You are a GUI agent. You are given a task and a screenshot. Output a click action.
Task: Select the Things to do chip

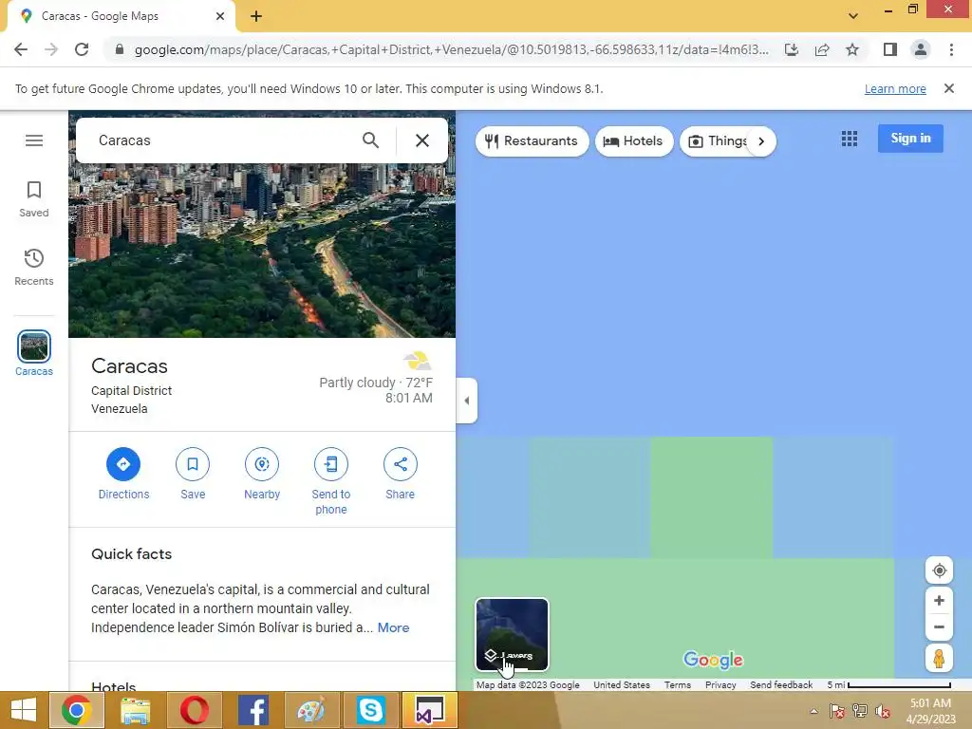[718, 141]
